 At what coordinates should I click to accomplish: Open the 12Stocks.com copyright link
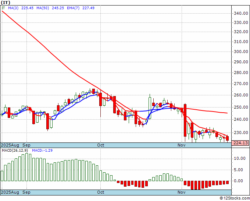point(235,198)
